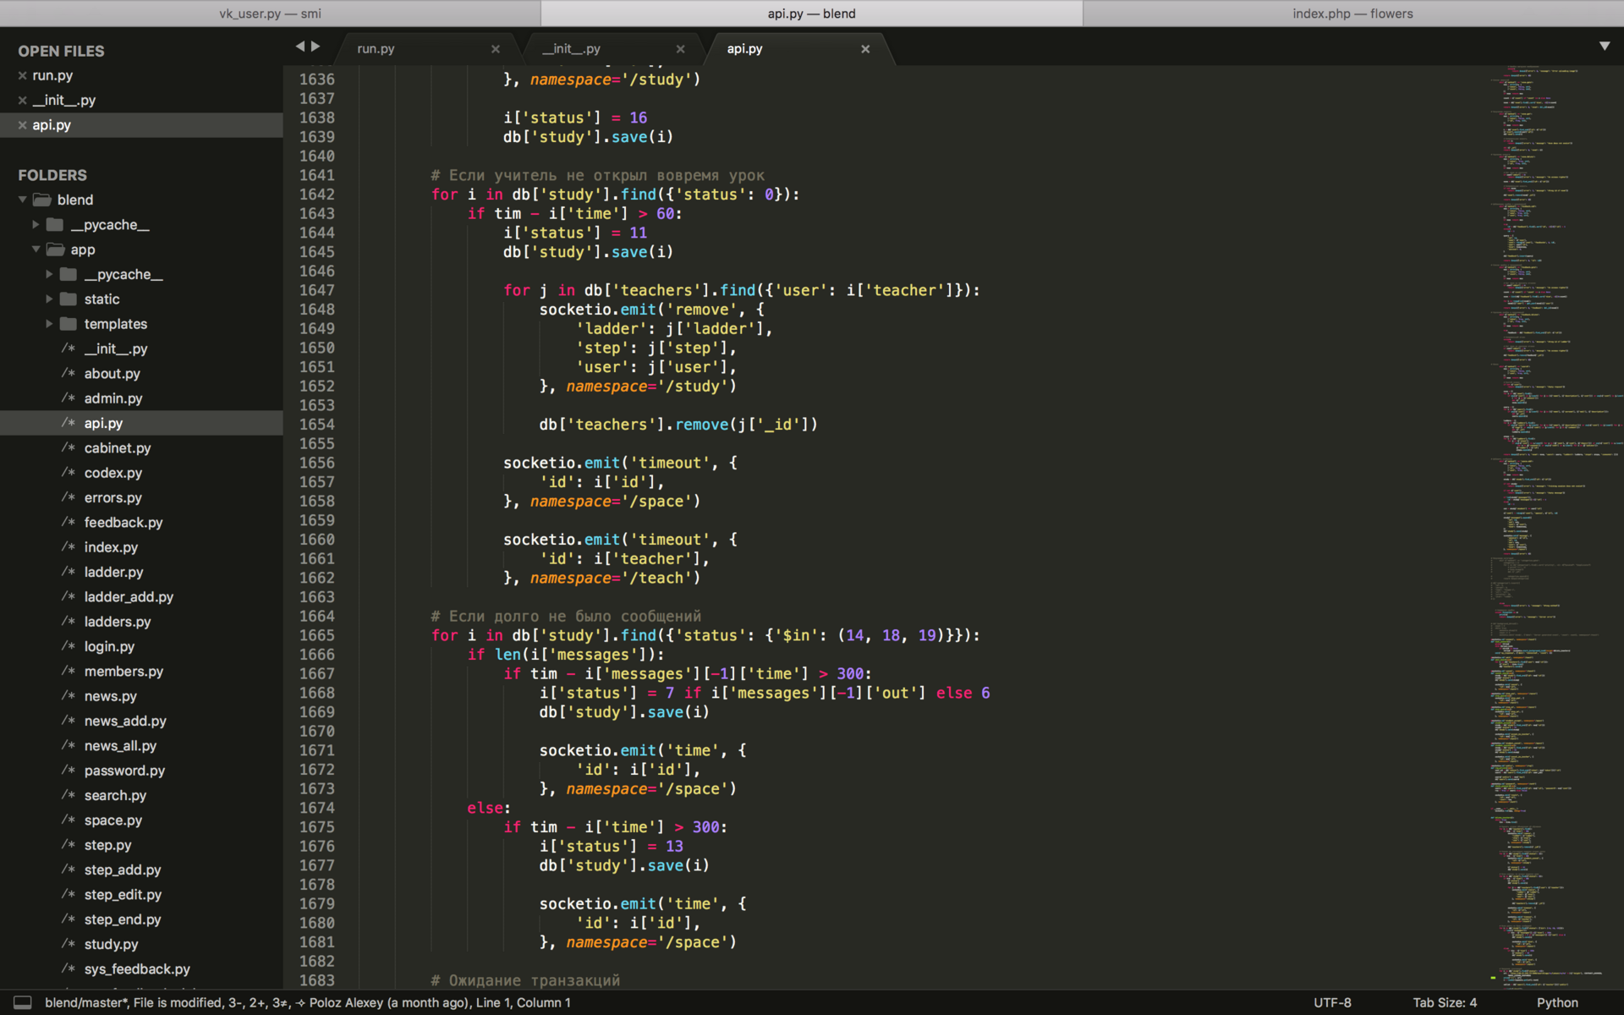Place cursor on db['teachers'].remove line
The image size is (1624, 1015).
tap(678, 425)
